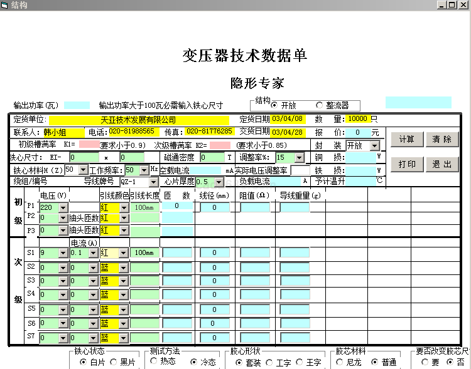
Task: Click the 输出功率 cyan input box
Action: pyautogui.click(x=77, y=105)
